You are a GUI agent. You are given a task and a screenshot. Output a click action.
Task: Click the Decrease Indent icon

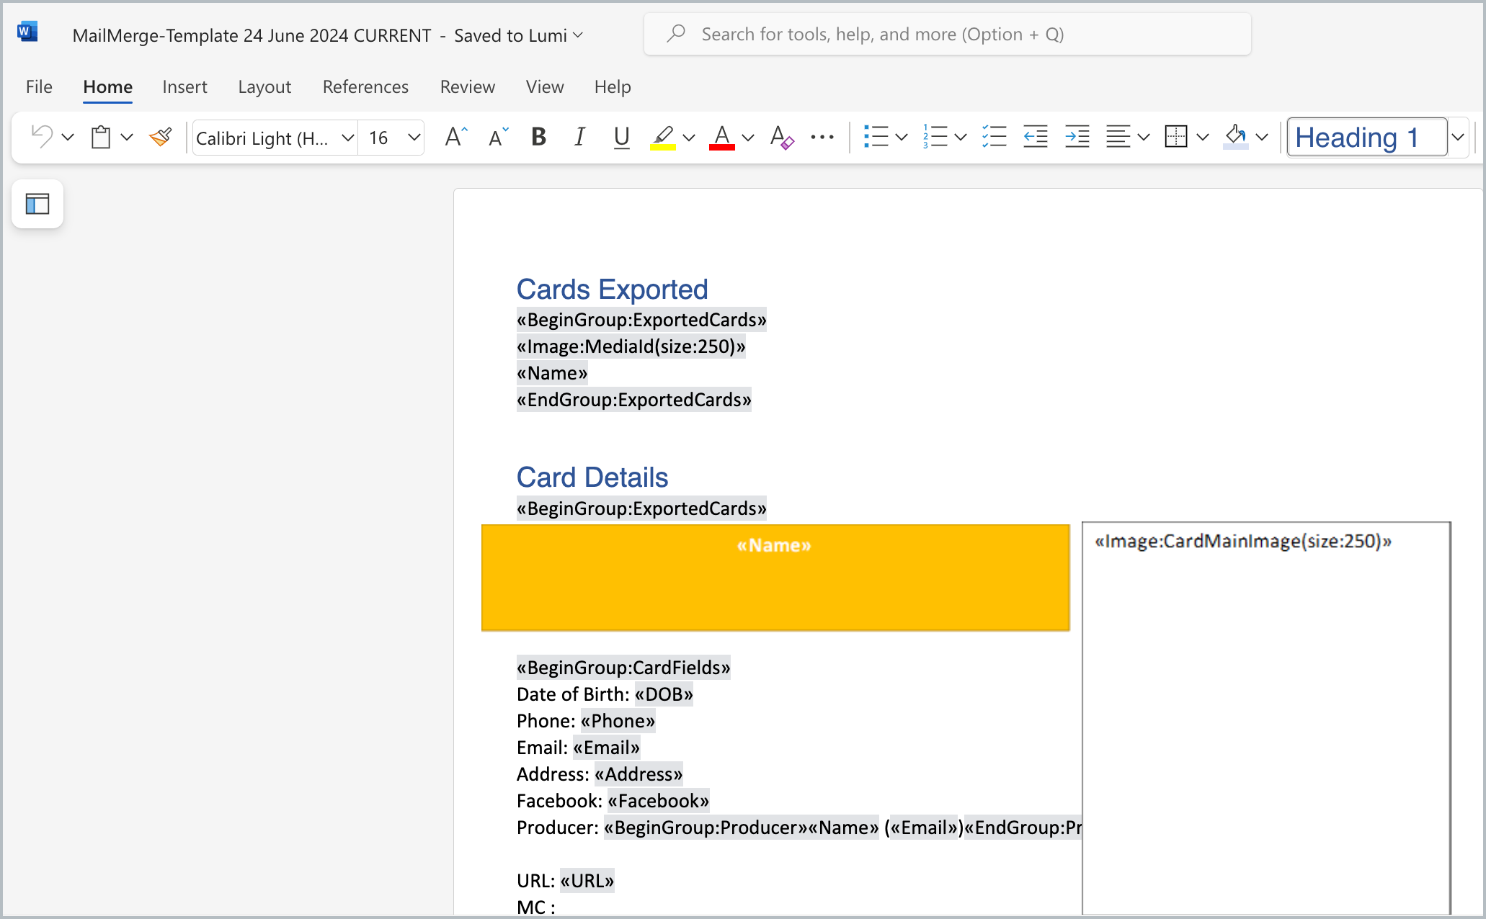tap(1035, 137)
